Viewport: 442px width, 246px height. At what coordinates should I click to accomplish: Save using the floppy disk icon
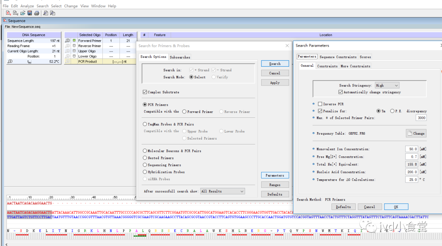[29, 13]
